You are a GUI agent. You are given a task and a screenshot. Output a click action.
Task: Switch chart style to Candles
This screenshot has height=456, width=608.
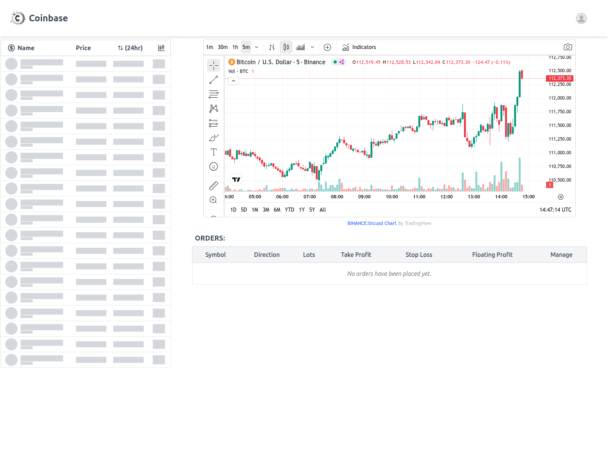coord(286,47)
